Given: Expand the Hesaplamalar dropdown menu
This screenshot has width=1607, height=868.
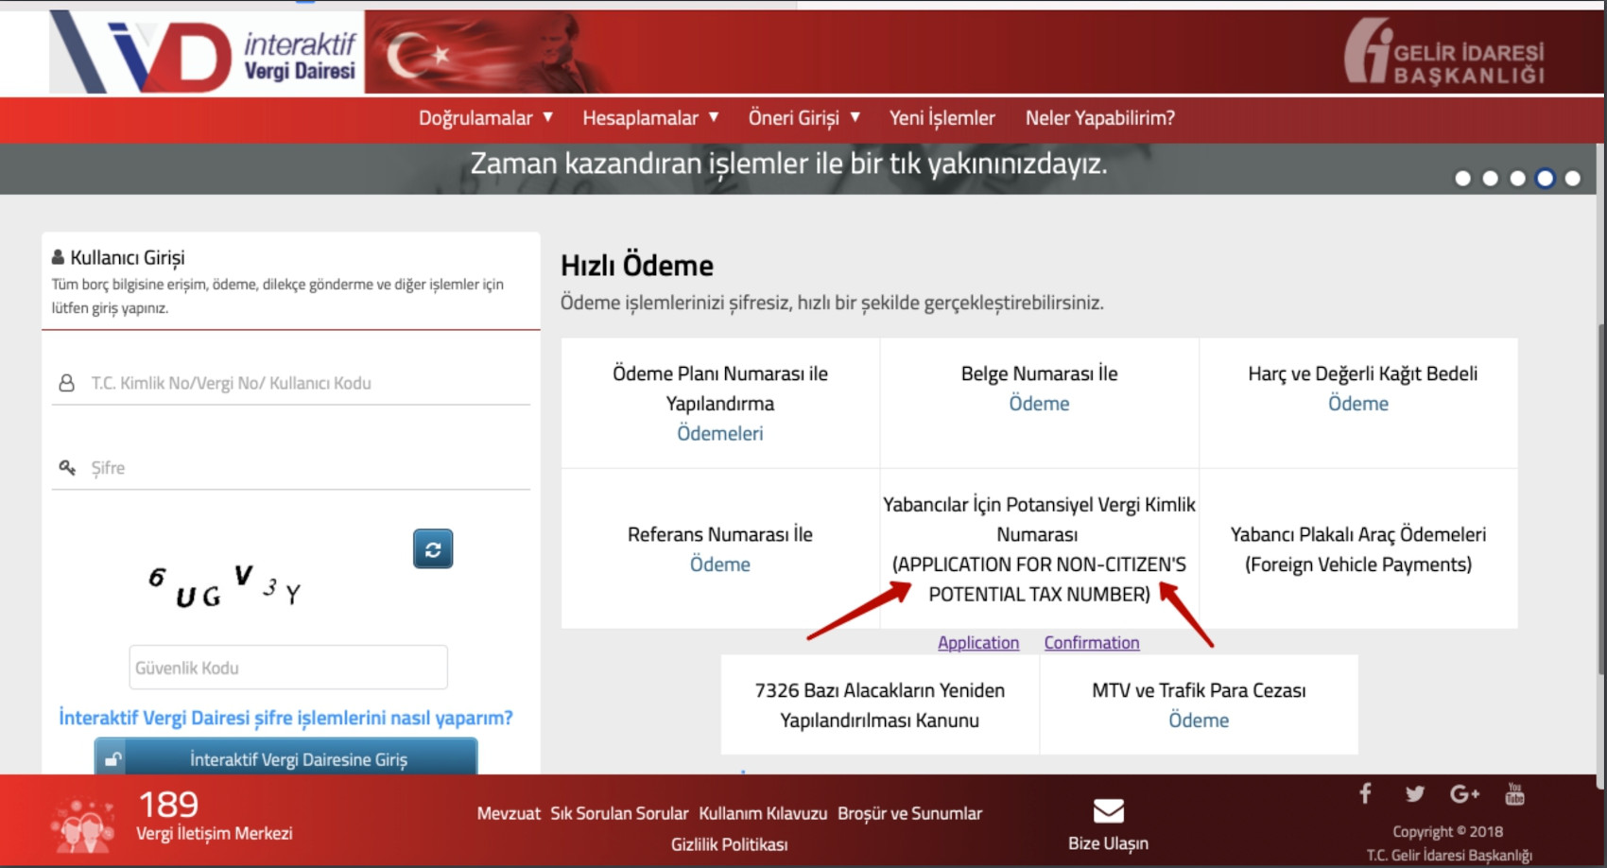Looking at the screenshot, I should (x=649, y=118).
